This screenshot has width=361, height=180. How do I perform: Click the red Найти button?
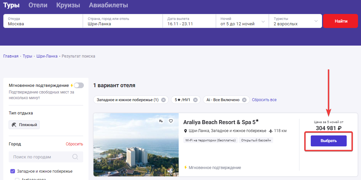[x=341, y=21]
